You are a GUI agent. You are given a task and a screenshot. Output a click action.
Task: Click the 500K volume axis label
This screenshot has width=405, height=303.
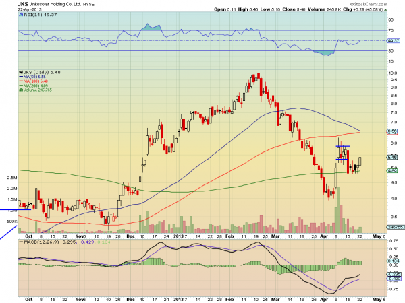pos(12,222)
